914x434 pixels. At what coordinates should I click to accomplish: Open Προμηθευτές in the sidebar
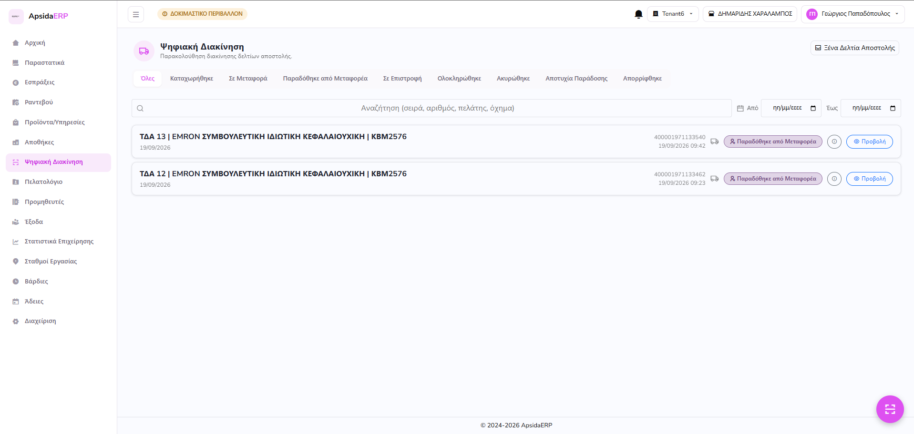coord(58,202)
